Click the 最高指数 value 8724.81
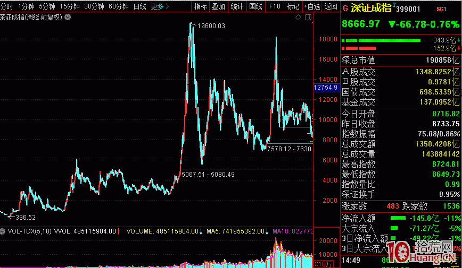Viewport: 462px width, 268px height. pos(446,164)
